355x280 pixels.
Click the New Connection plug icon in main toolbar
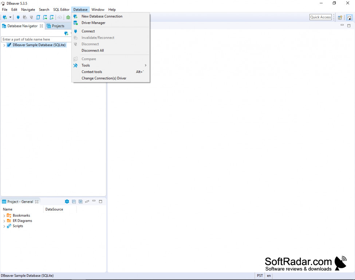point(5,17)
